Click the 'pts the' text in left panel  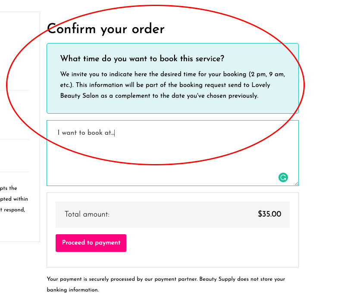click(9, 188)
